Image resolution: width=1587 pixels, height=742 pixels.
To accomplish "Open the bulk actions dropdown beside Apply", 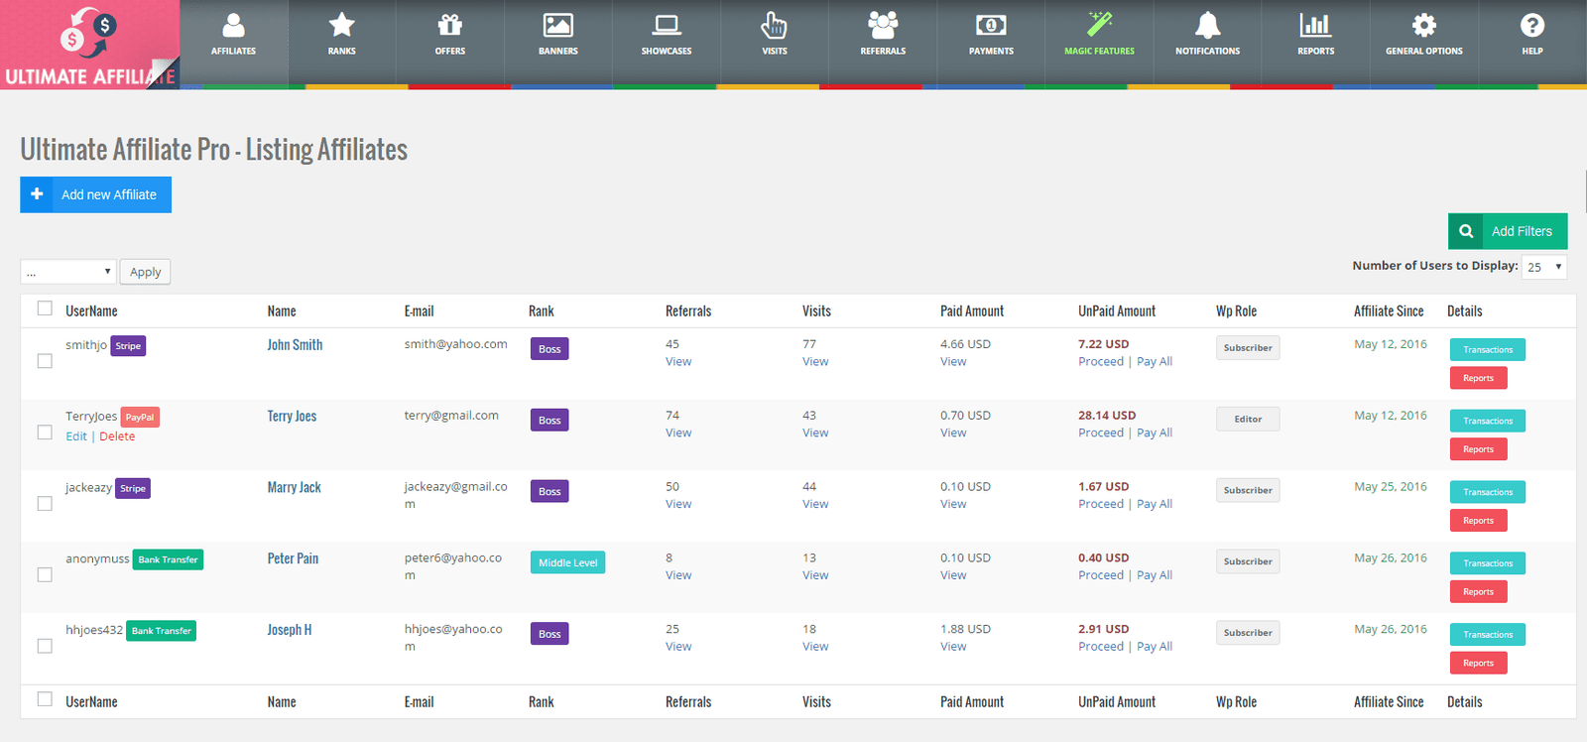I will pyautogui.click(x=68, y=272).
